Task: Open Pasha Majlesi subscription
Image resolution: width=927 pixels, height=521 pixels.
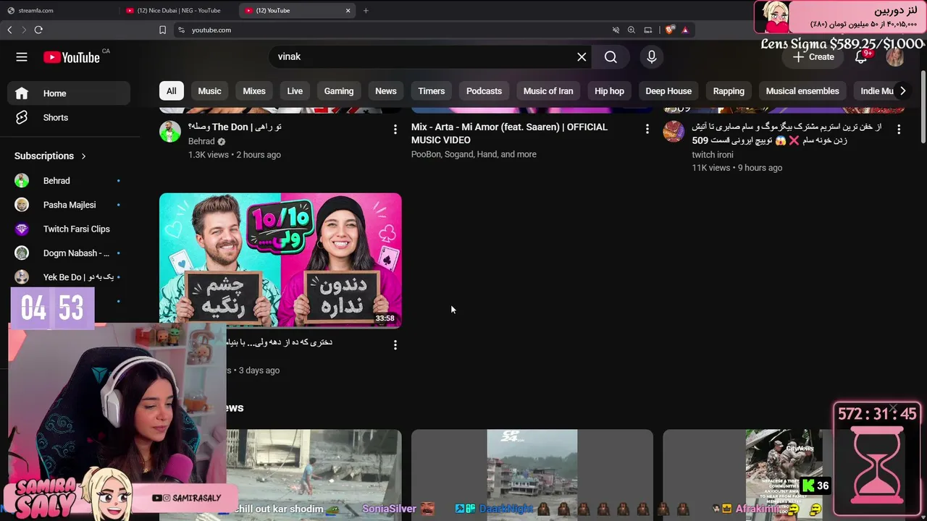Action: [x=69, y=205]
